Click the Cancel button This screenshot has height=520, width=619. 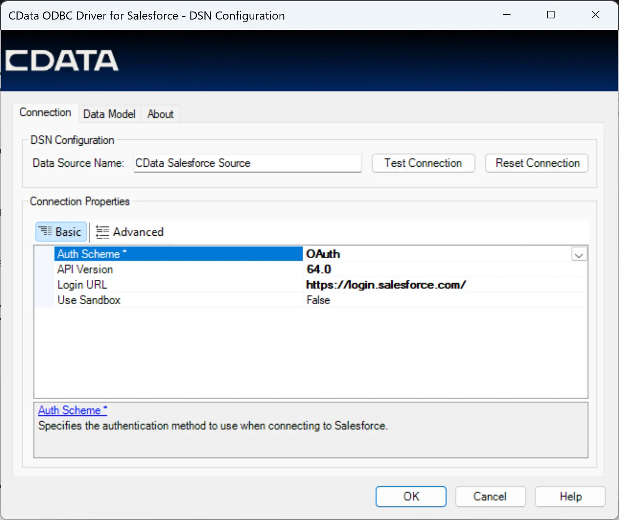[490, 497]
